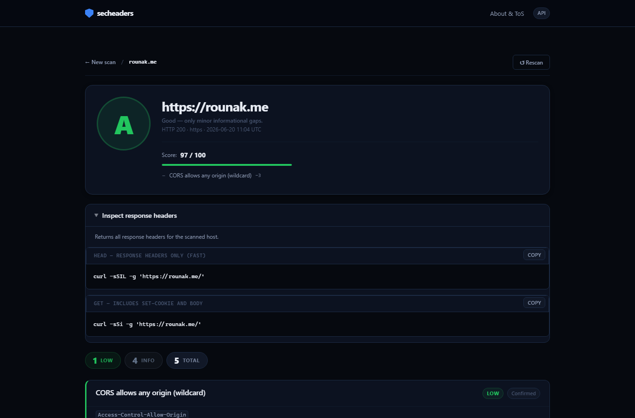Click the score progress bar

(x=227, y=165)
